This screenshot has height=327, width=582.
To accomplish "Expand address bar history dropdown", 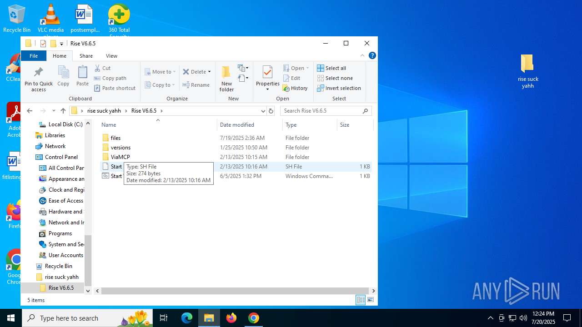I will pyautogui.click(x=263, y=111).
